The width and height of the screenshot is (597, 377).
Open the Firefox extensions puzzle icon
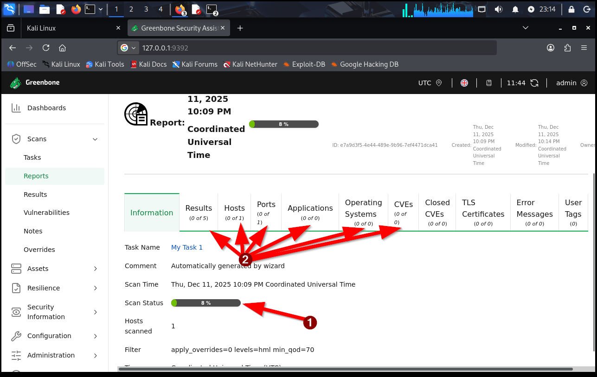567,48
